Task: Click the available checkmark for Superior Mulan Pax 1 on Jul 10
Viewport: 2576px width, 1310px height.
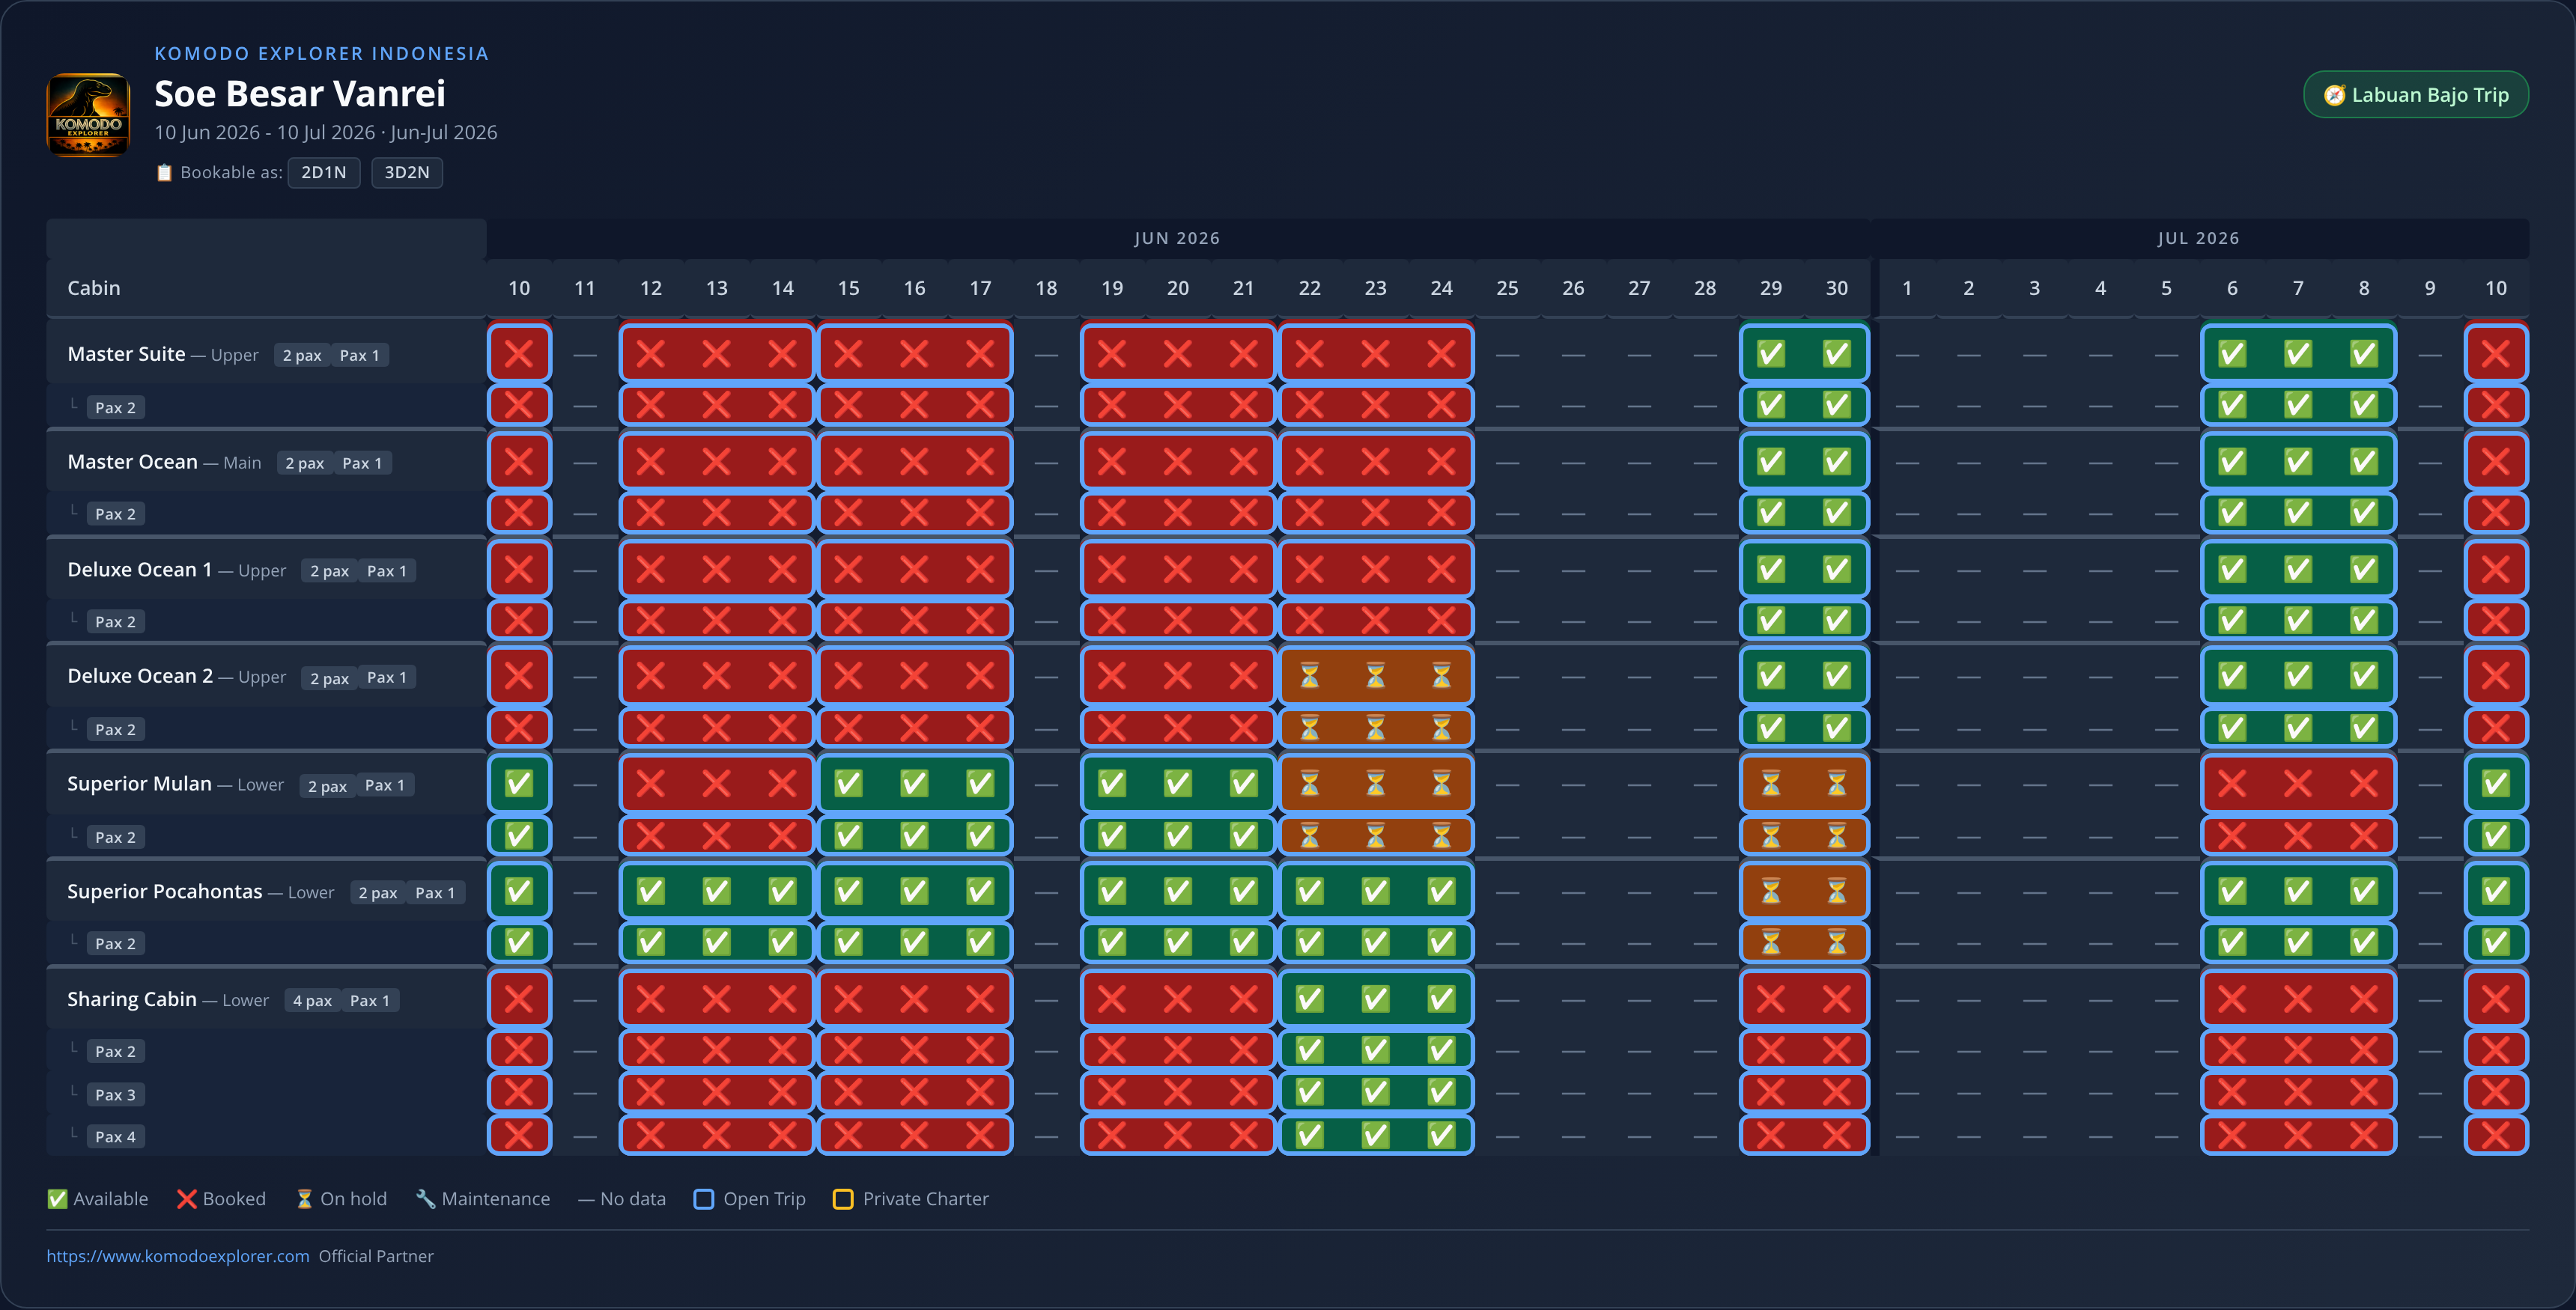Action: click(2495, 784)
